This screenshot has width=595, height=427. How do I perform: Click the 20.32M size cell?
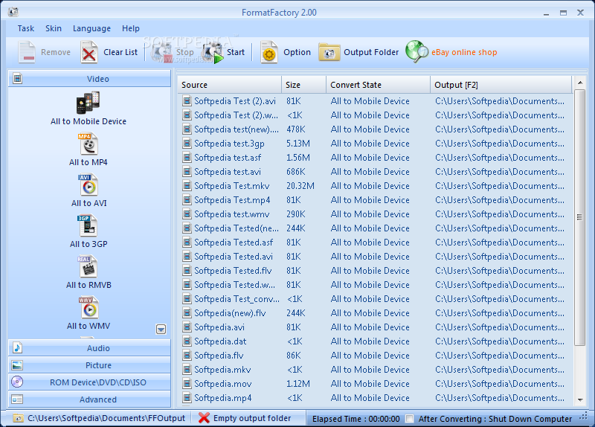point(300,186)
